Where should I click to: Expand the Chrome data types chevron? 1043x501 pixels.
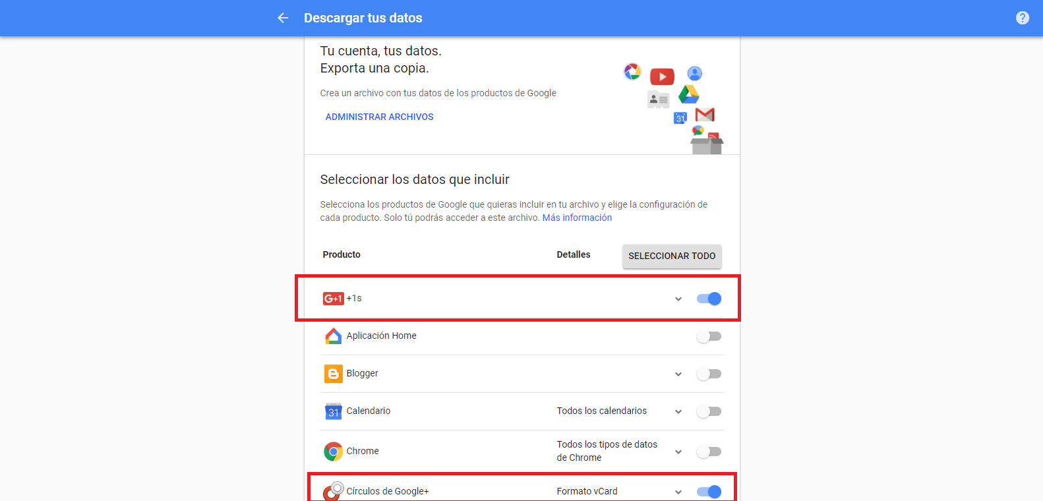pos(678,452)
